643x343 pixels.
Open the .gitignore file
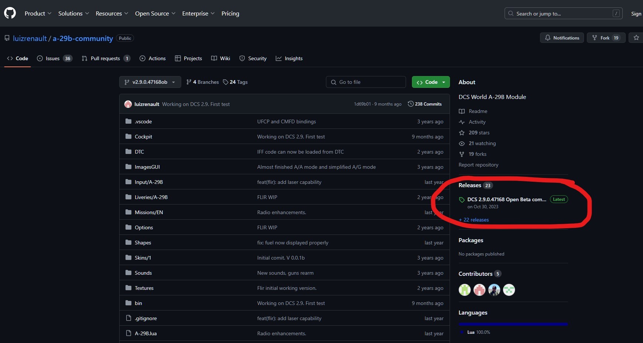coord(146,318)
